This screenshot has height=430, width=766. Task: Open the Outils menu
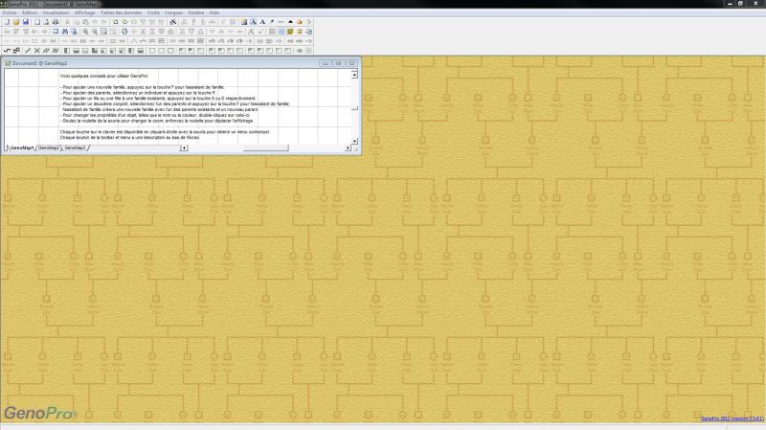coord(153,12)
